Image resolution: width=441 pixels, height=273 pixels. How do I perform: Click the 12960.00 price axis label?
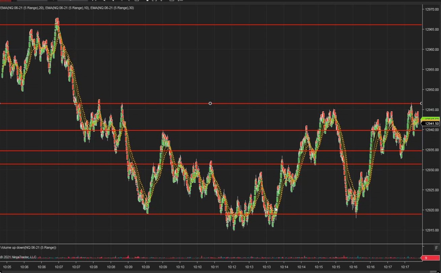pos(432,49)
